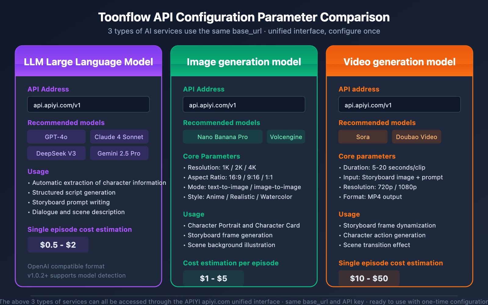
Task: Click the $0.5 - $2 cost badge
Action: click(58, 244)
